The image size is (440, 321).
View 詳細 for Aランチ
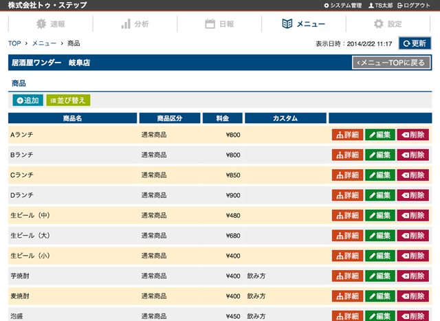pos(346,135)
